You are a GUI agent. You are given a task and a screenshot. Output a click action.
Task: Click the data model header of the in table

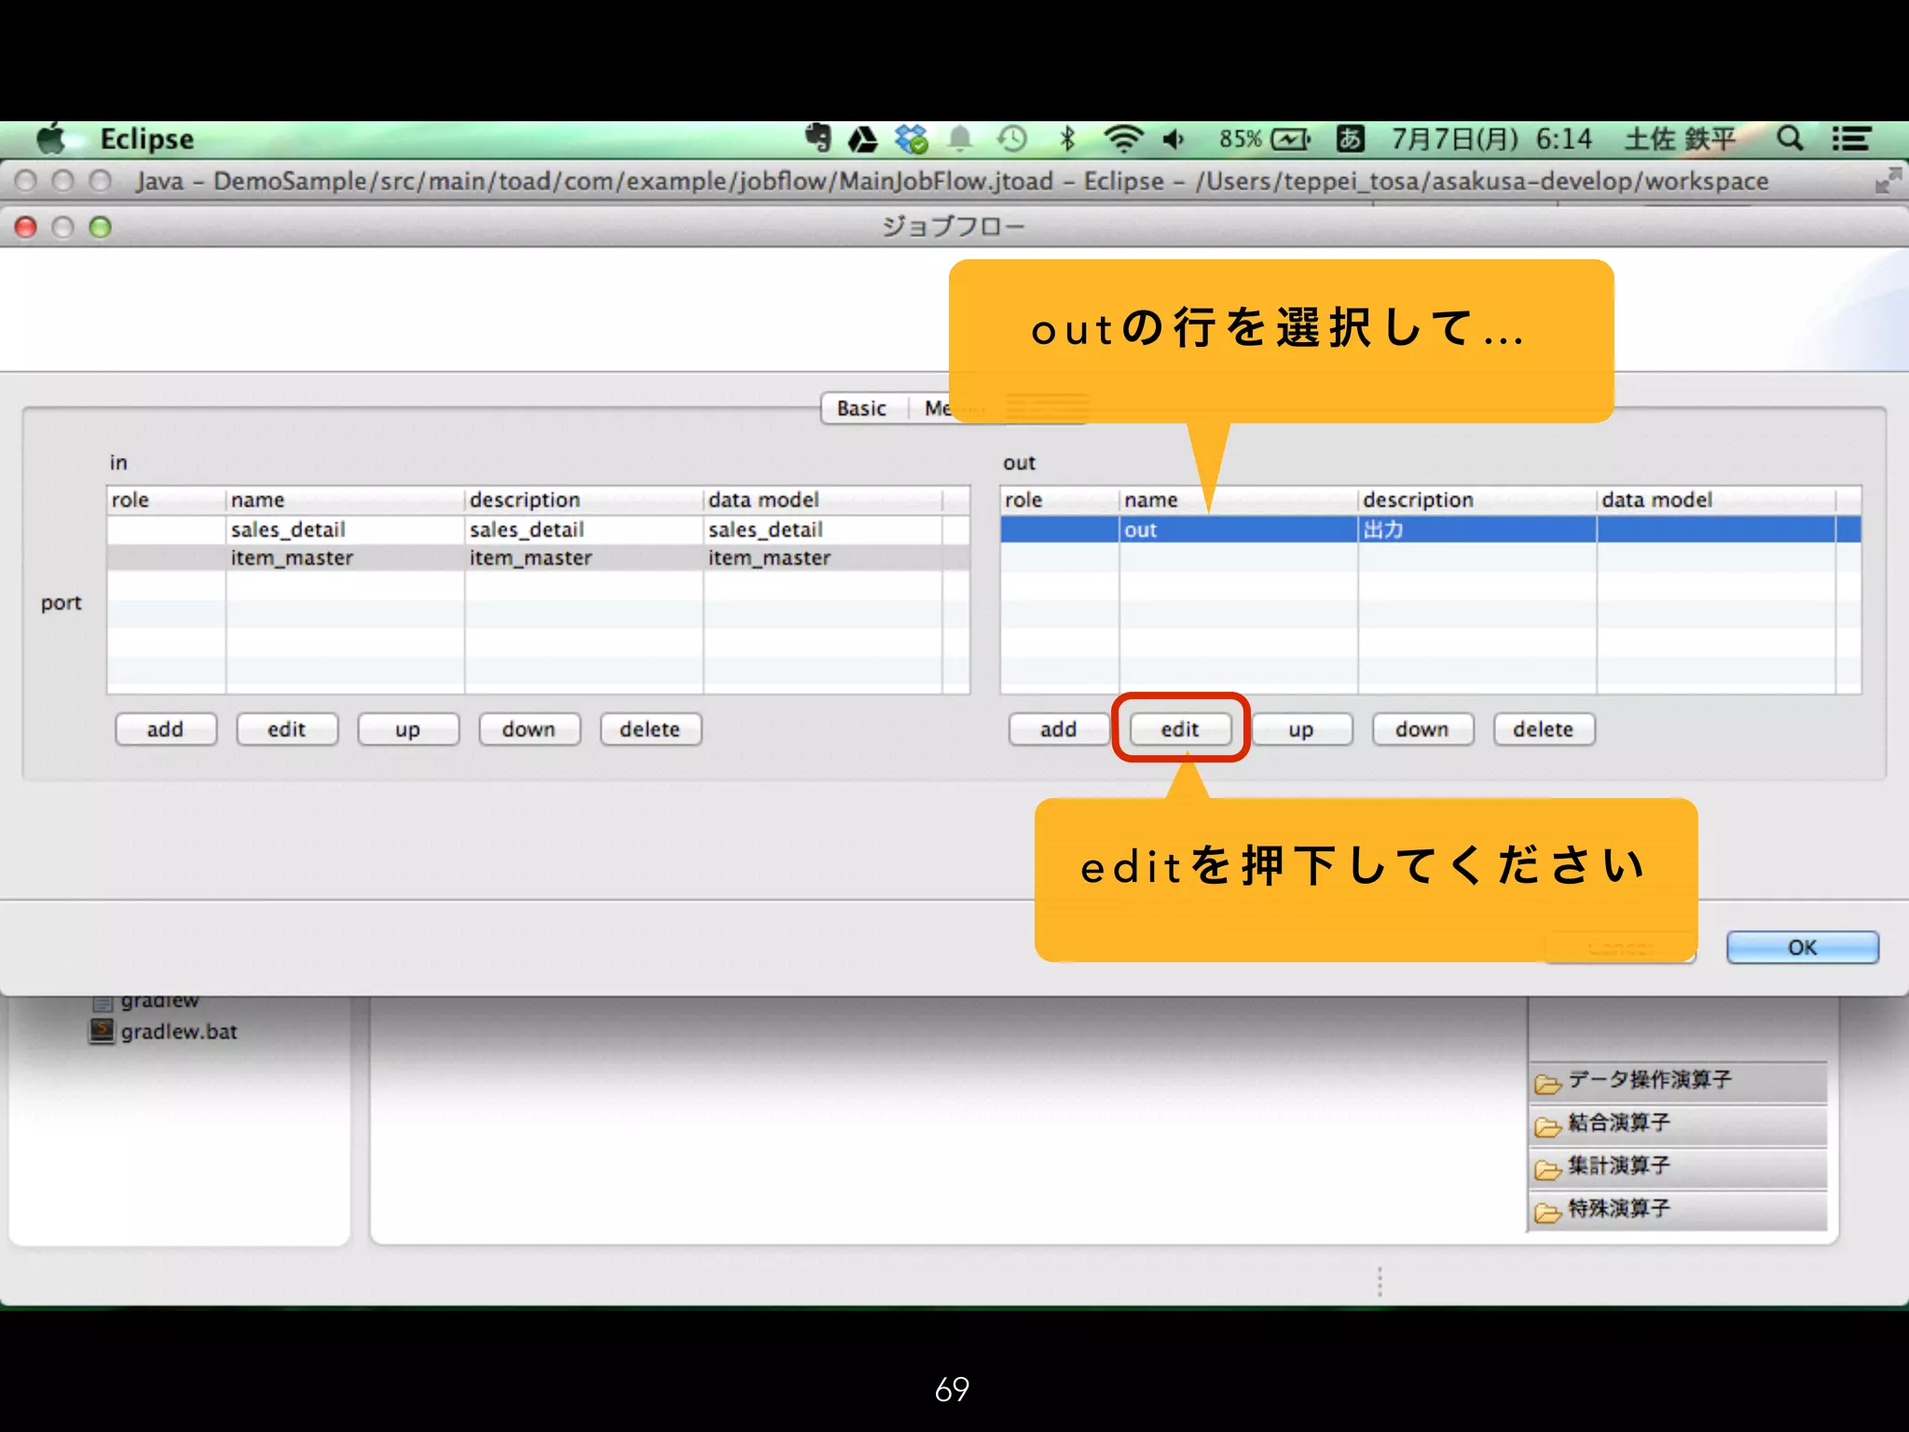(x=823, y=500)
